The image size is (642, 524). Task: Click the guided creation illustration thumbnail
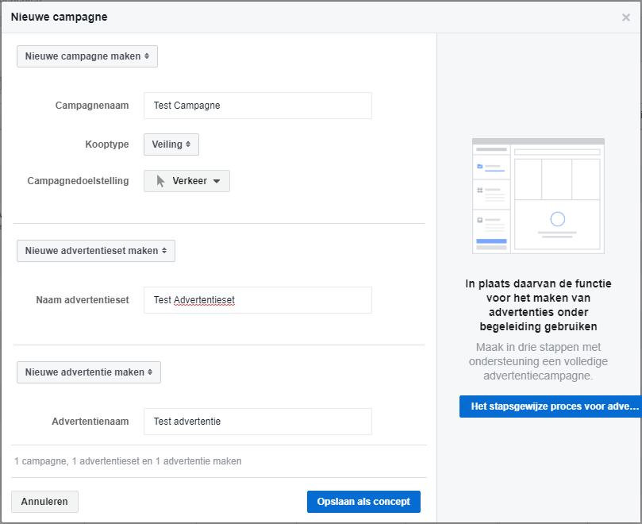coord(538,196)
